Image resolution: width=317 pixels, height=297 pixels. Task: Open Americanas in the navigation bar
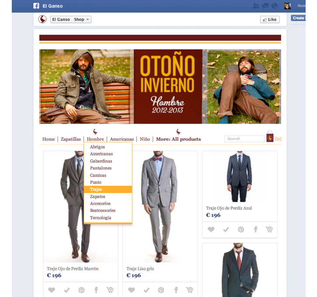click(122, 139)
